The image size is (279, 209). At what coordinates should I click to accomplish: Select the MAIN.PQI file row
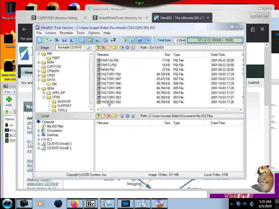169,70
